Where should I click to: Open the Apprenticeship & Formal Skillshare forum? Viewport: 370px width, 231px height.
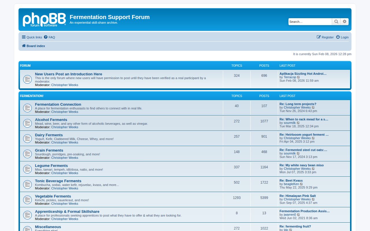(x=67, y=211)
